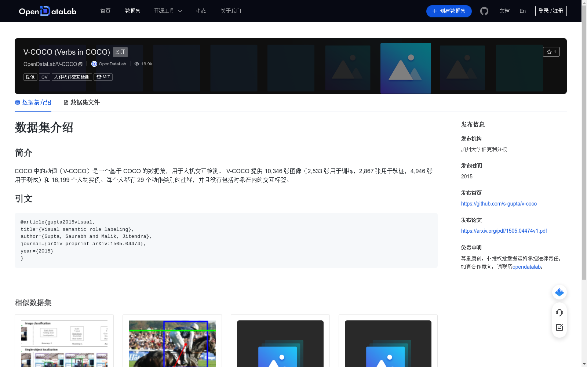
Task: Click the 2015 publish year
Action: (x=467, y=177)
